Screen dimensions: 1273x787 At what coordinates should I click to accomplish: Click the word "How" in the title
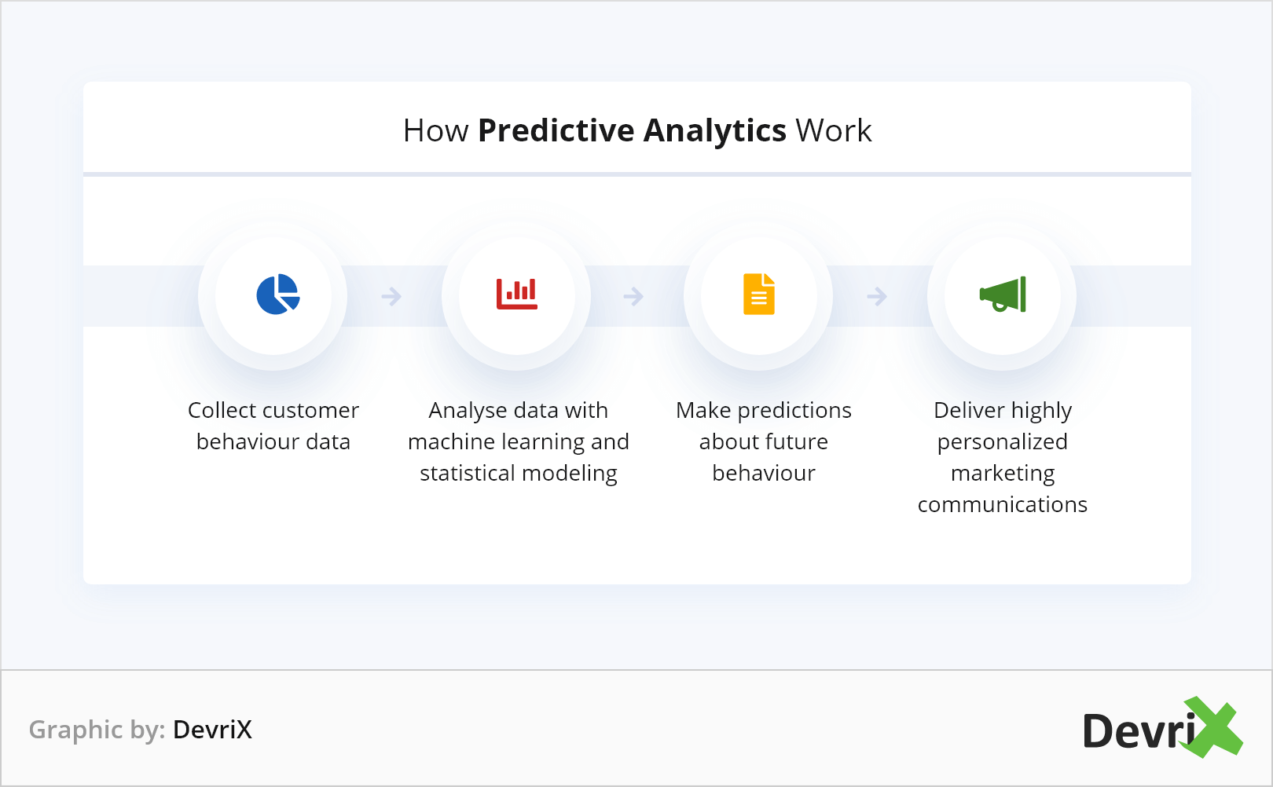coord(435,131)
